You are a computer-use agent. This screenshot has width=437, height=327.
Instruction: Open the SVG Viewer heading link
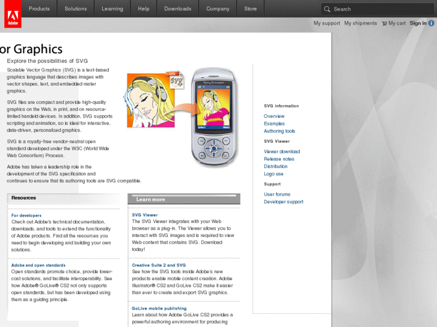tap(145, 215)
